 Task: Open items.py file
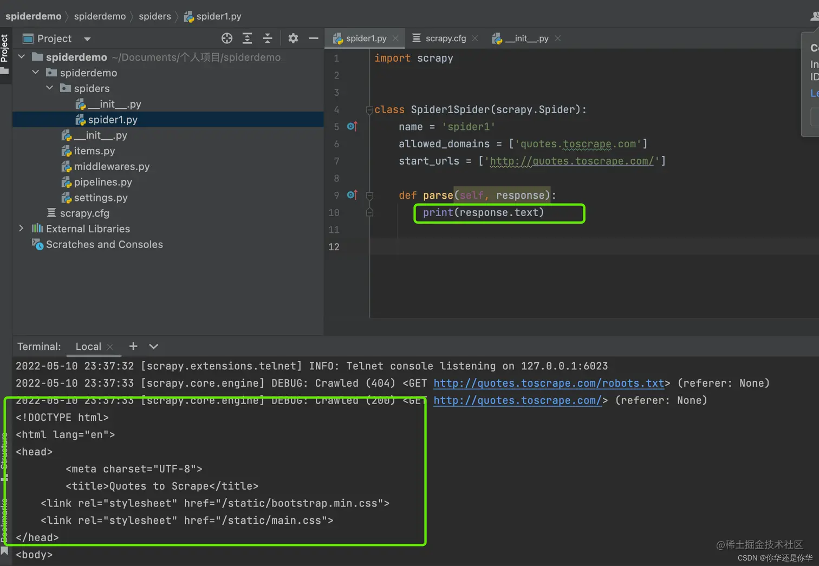(x=88, y=151)
